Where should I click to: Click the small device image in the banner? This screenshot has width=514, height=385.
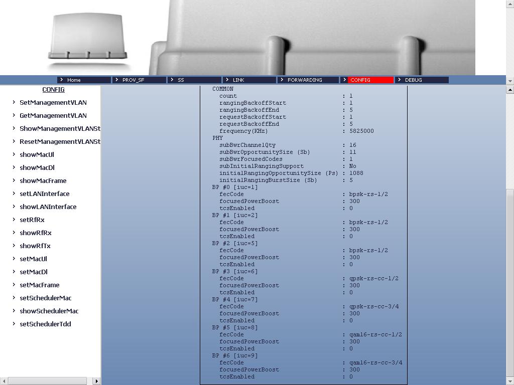[87, 37]
